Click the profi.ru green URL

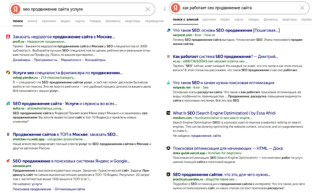tap(18, 42)
